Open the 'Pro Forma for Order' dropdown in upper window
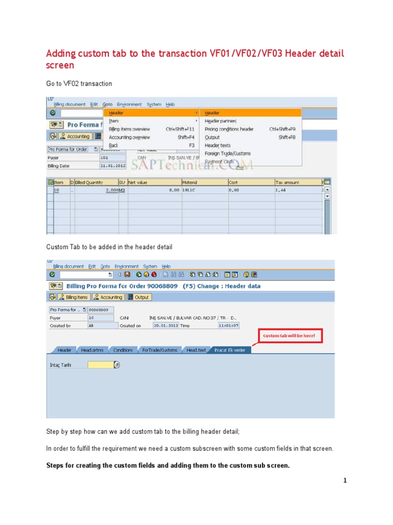This screenshot has width=393, height=525. (96, 149)
